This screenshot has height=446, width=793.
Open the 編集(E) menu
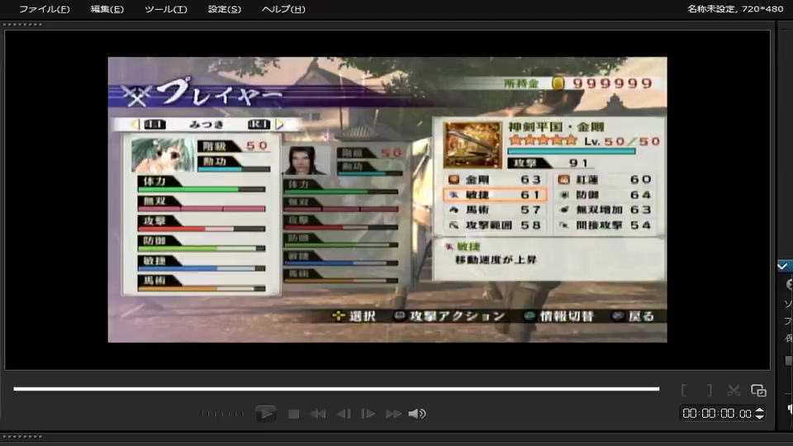107,9
